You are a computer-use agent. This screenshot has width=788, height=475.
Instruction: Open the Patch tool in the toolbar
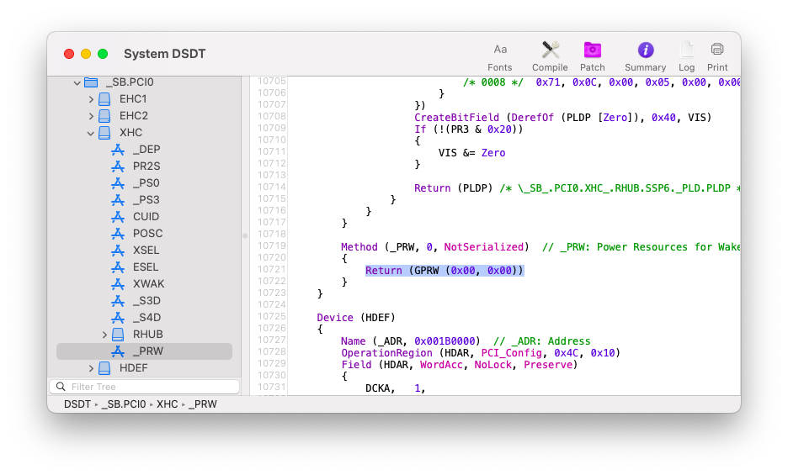click(593, 56)
